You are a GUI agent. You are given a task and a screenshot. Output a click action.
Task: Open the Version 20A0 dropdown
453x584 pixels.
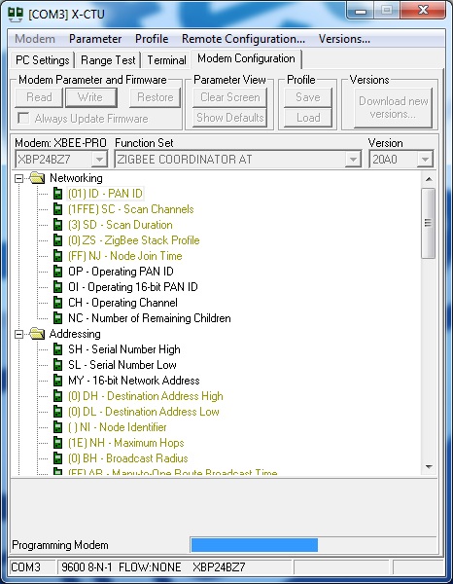[425, 160]
